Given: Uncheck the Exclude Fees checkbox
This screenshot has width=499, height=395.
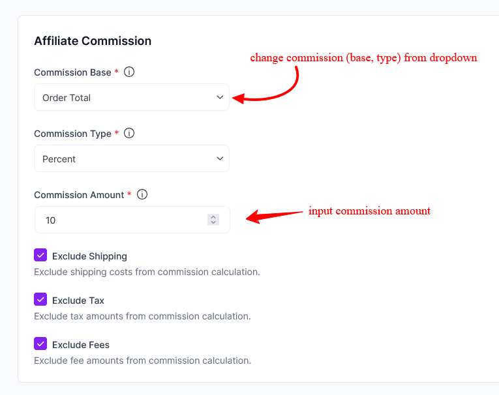Looking at the screenshot, I should 40,344.
